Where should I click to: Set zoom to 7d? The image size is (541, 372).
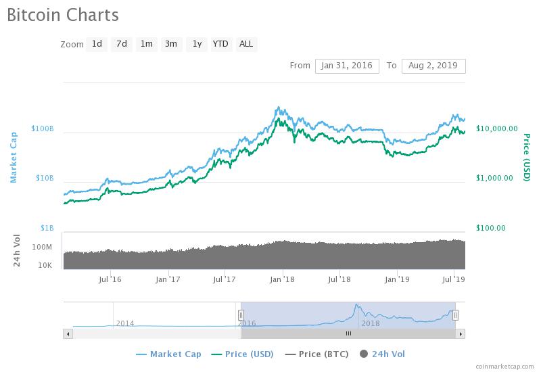click(122, 44)
